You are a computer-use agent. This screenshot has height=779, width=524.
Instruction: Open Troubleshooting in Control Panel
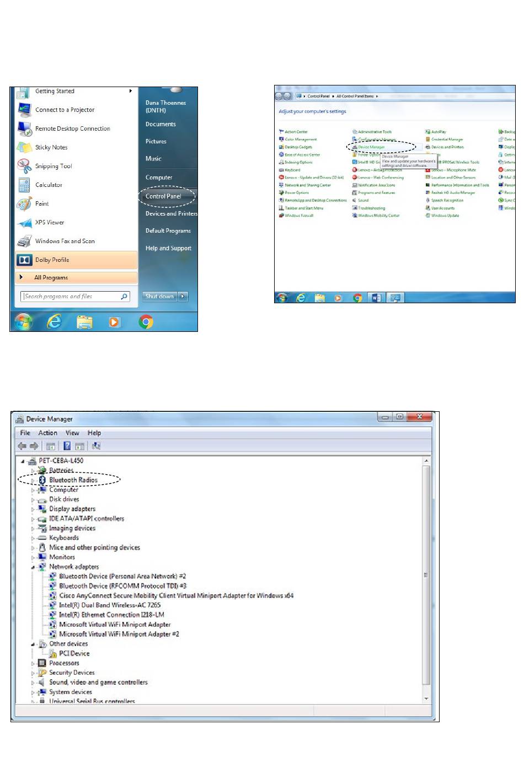pos(372,208)
